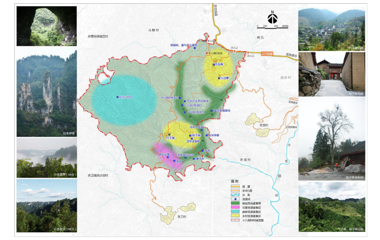Click the blue marker for 黄牛养殖基地
This screenshot has height=240, width=380.
(x=211, y=110)
